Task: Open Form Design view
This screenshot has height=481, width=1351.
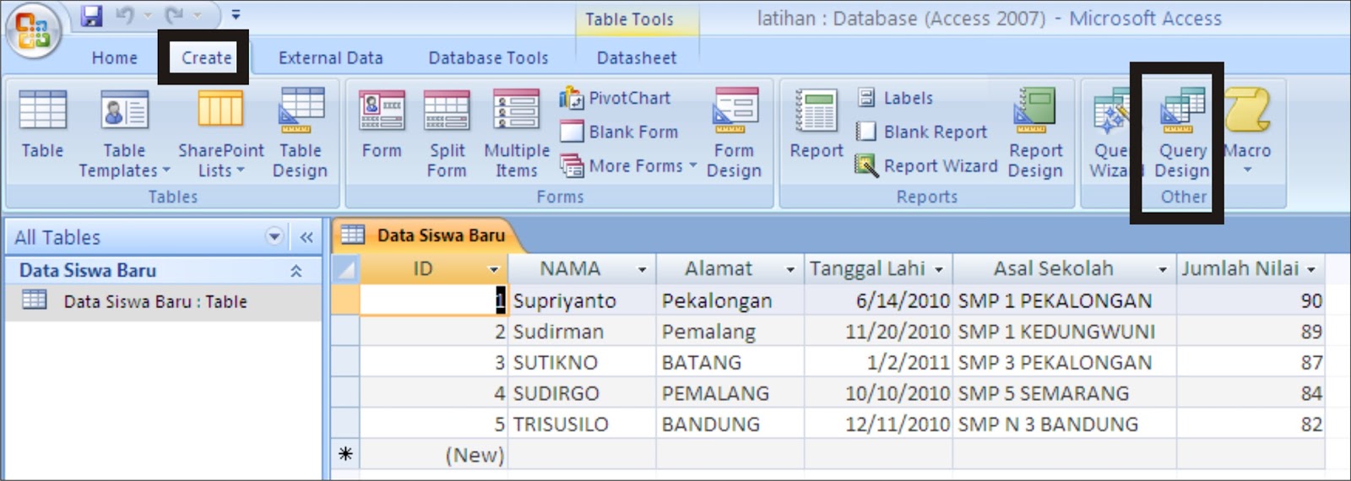Action: (734, 133)
